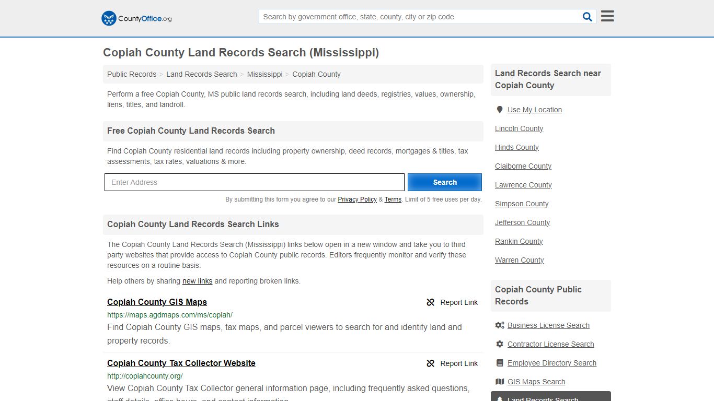714x401 pixels.
Task: Click the Land Records Search near Copiah County heading
Action: 550,79
